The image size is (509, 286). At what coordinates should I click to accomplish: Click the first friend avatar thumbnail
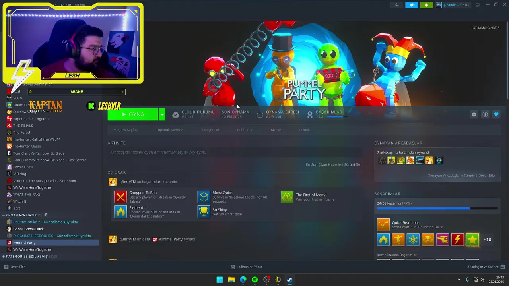(x=382, y=160)
